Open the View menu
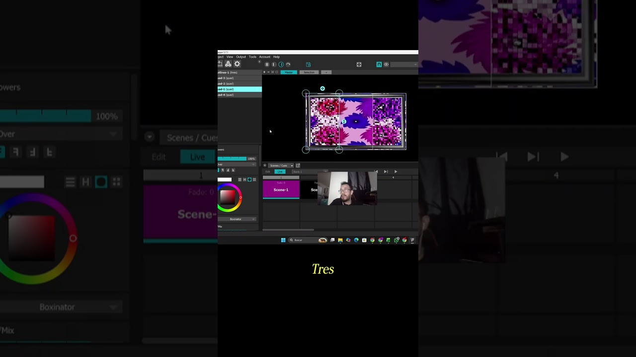This screenshot has height=357, width=636. coord(230,57)
